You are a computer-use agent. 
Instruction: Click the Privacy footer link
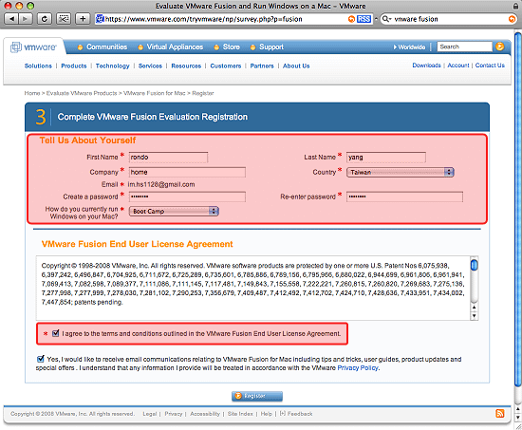tap(173, 414)
